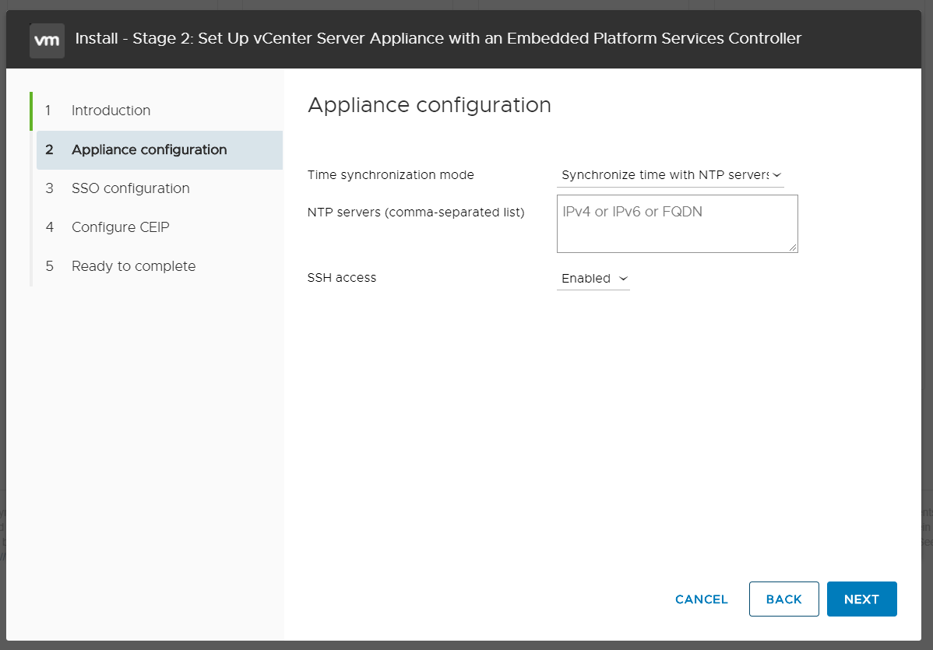Viewport: 933px width, 650px height.
Task: Grab the NTP servers textarea resize handle
Action: [793, 248]
